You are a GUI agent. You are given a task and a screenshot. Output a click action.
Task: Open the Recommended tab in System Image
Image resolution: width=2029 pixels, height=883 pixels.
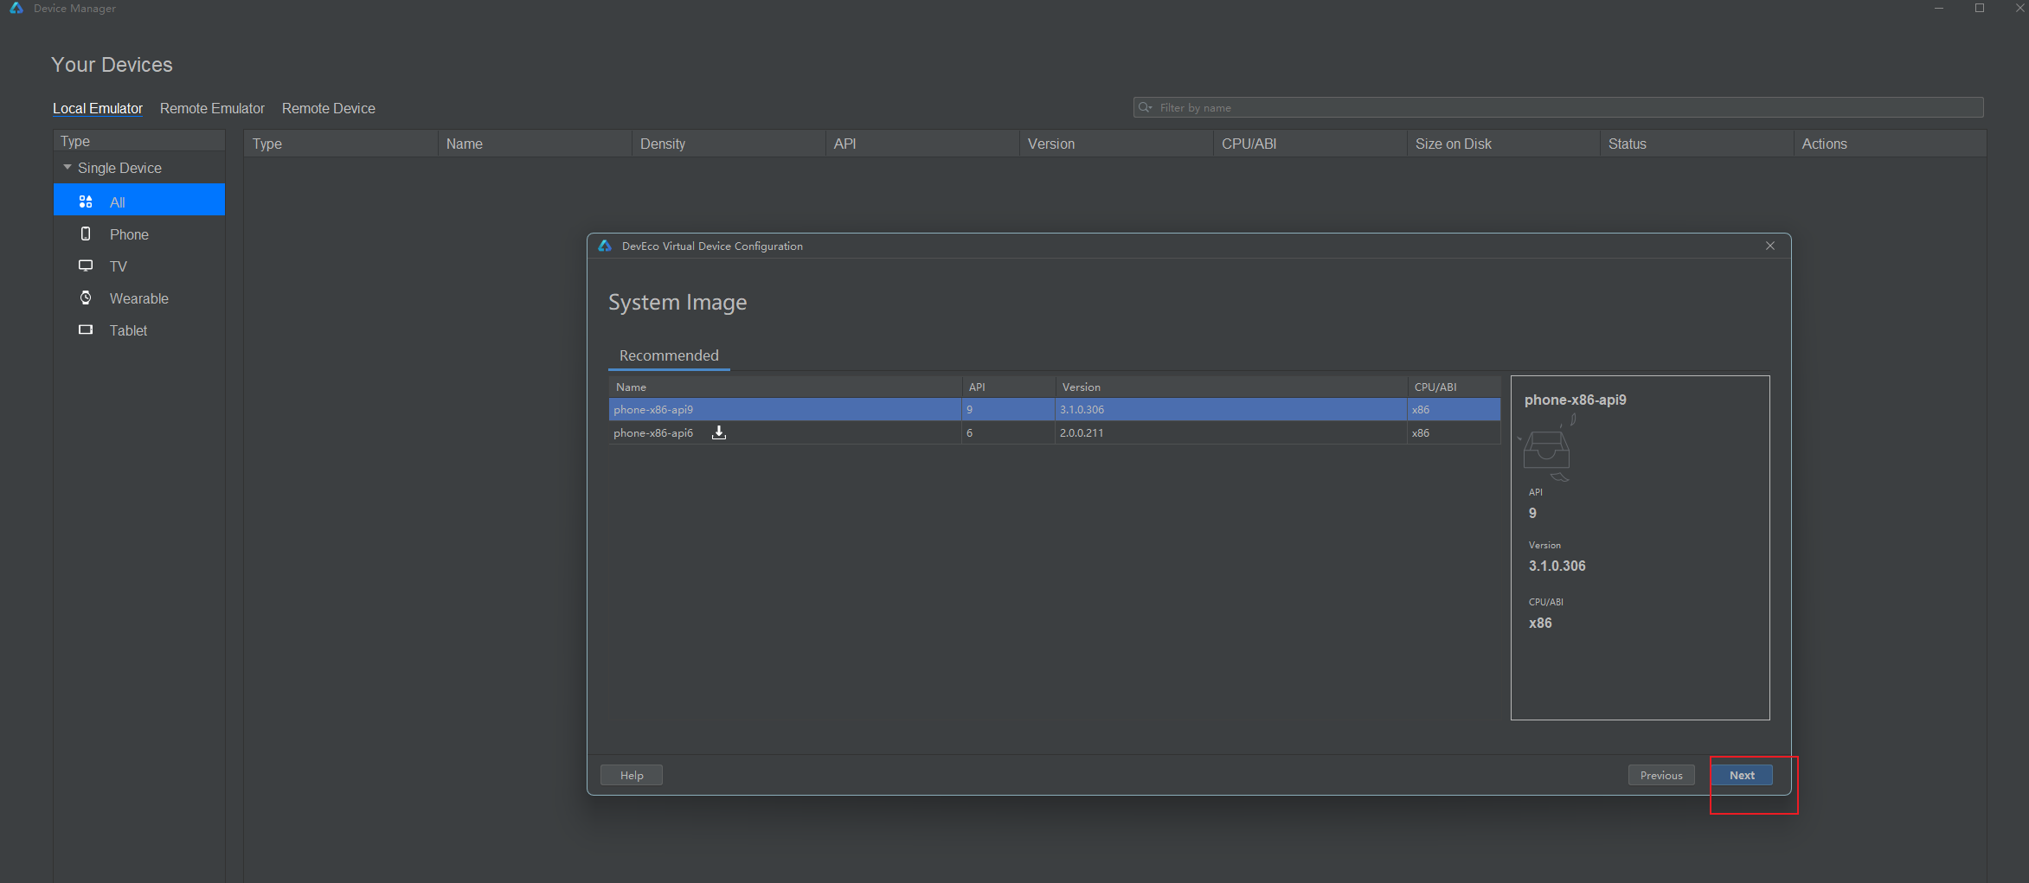pyautogui.click(x=669, y=355)
